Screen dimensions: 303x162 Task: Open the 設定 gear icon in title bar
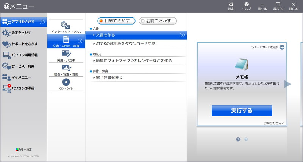(231, 5)
